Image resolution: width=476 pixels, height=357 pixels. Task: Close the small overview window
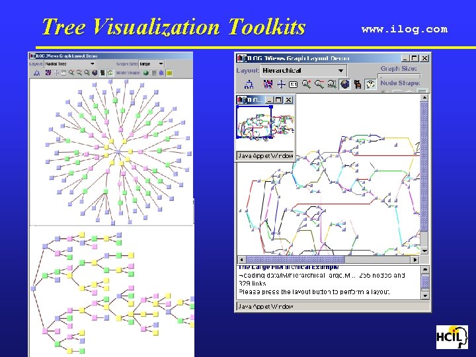[x=289, y=100]
